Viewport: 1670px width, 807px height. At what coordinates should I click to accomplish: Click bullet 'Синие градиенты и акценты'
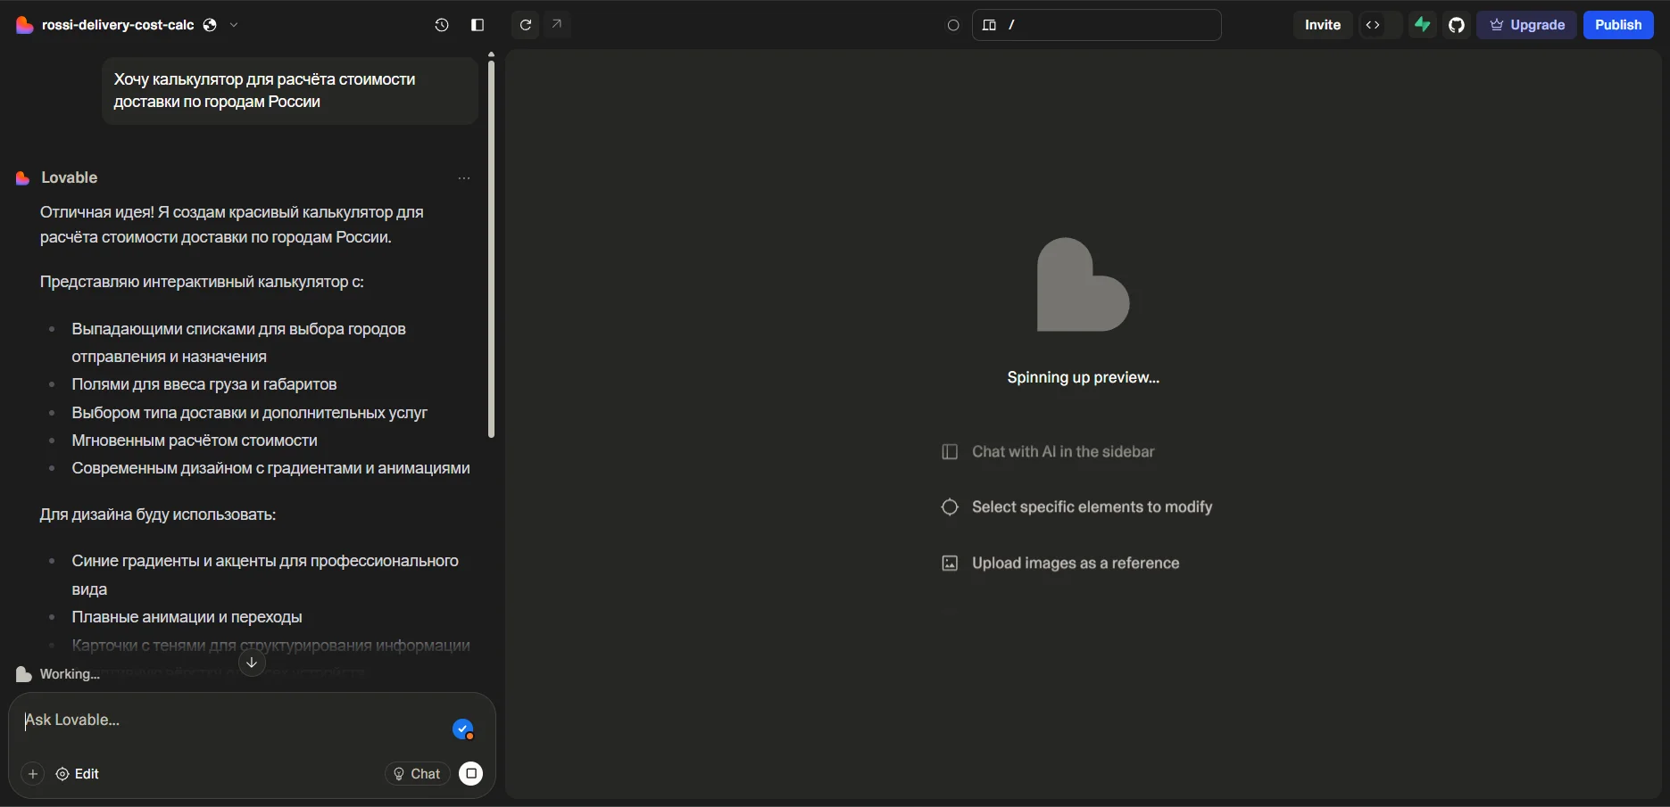click(x=265, y=574)
